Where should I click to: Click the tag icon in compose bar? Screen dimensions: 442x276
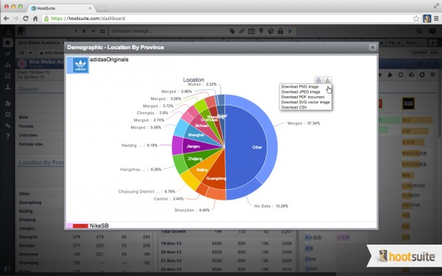click(x=232, y=31)
